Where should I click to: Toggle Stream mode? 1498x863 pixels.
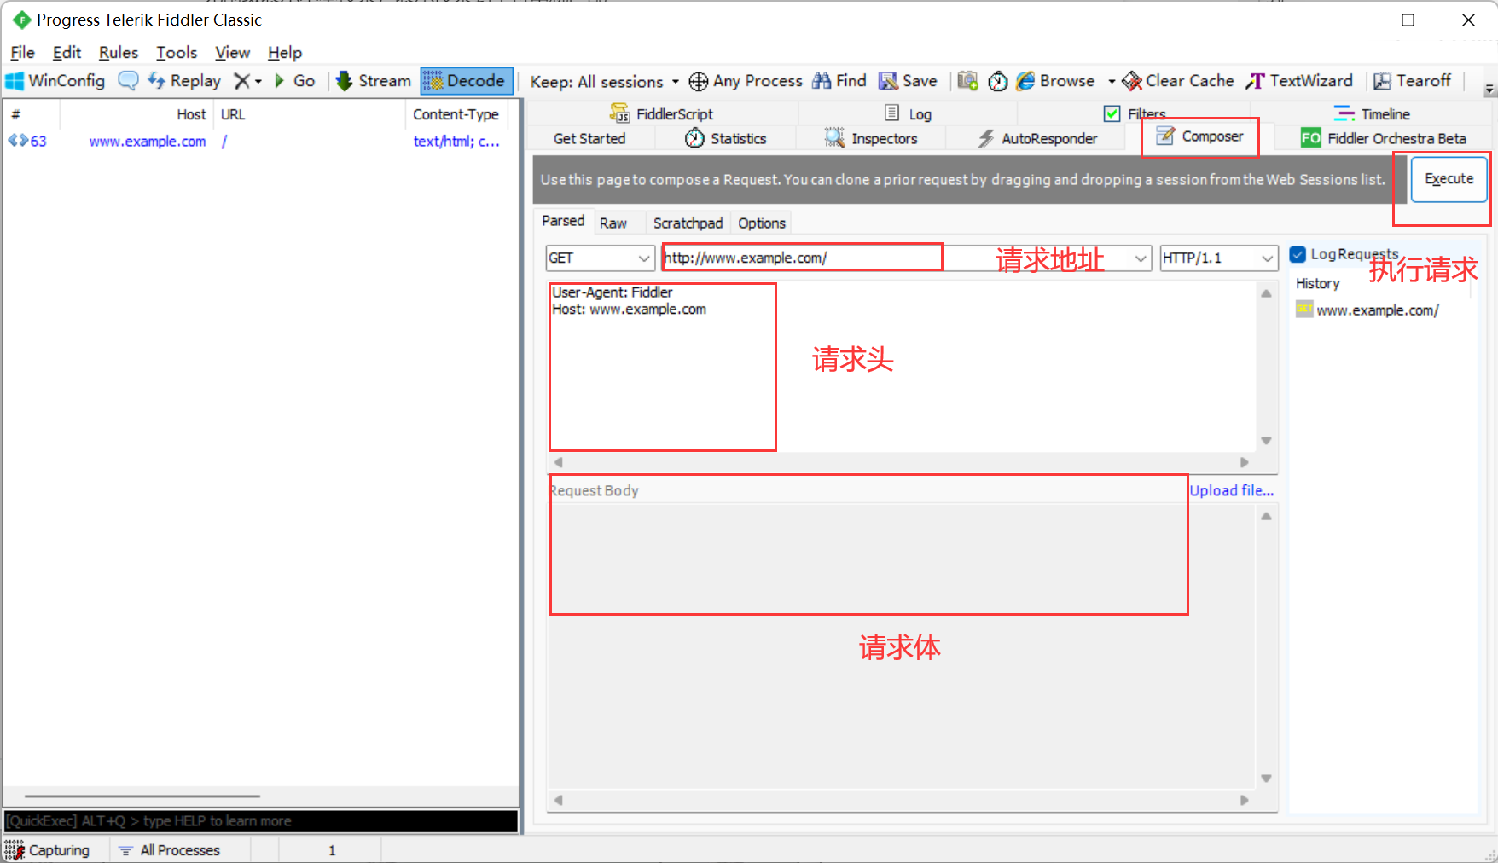click(373, 81)
